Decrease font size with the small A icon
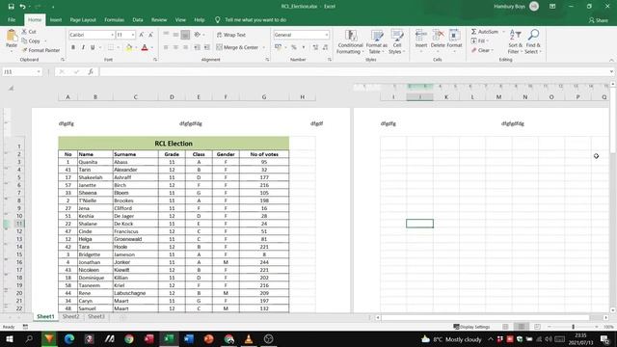The width and height of the screenshot is (617, 347). (x=150, y=35)
